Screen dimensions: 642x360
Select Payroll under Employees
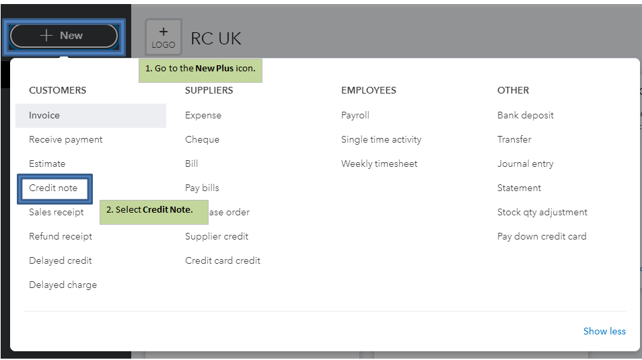coord(355,115)
